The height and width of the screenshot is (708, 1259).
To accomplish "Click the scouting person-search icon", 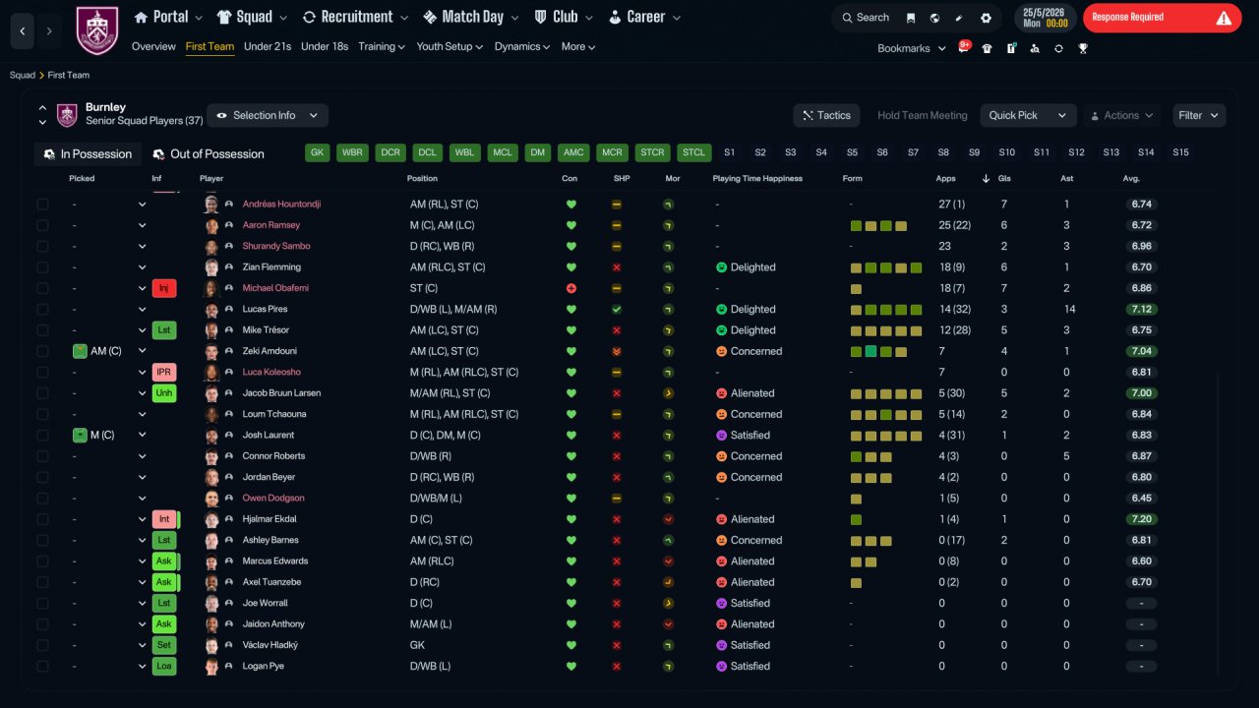I will (1035, 48).
